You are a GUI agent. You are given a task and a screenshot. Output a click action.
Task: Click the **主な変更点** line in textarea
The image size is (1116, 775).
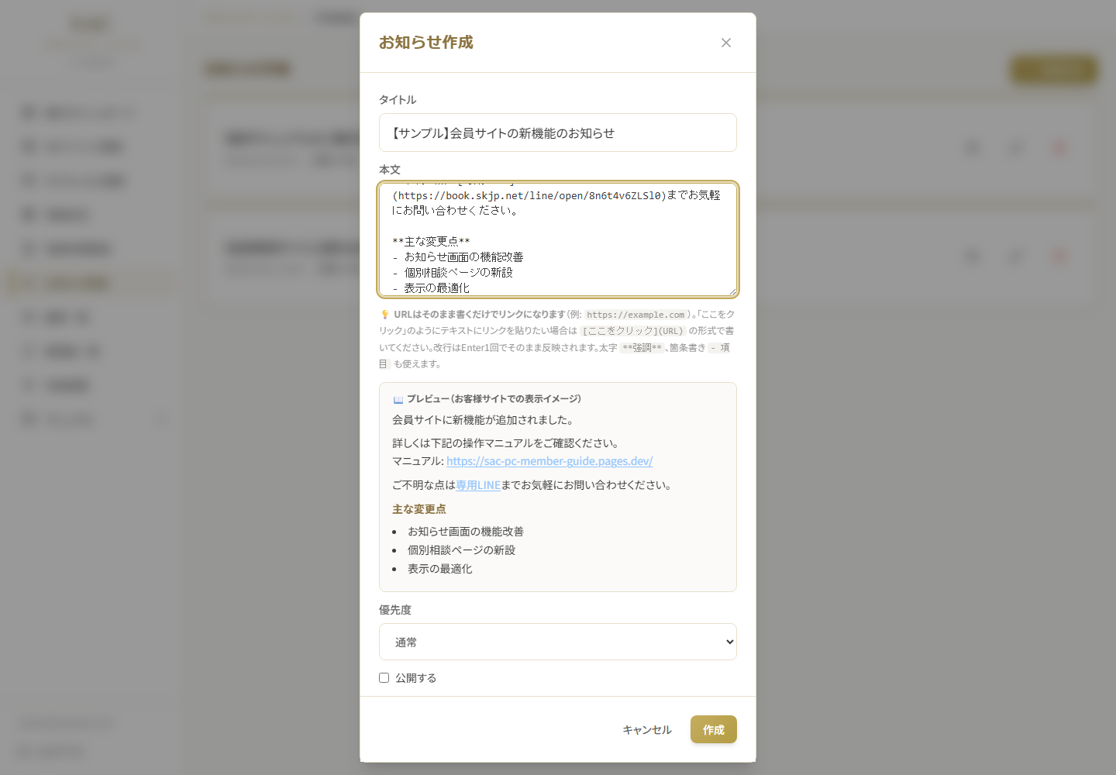[431, 242]
